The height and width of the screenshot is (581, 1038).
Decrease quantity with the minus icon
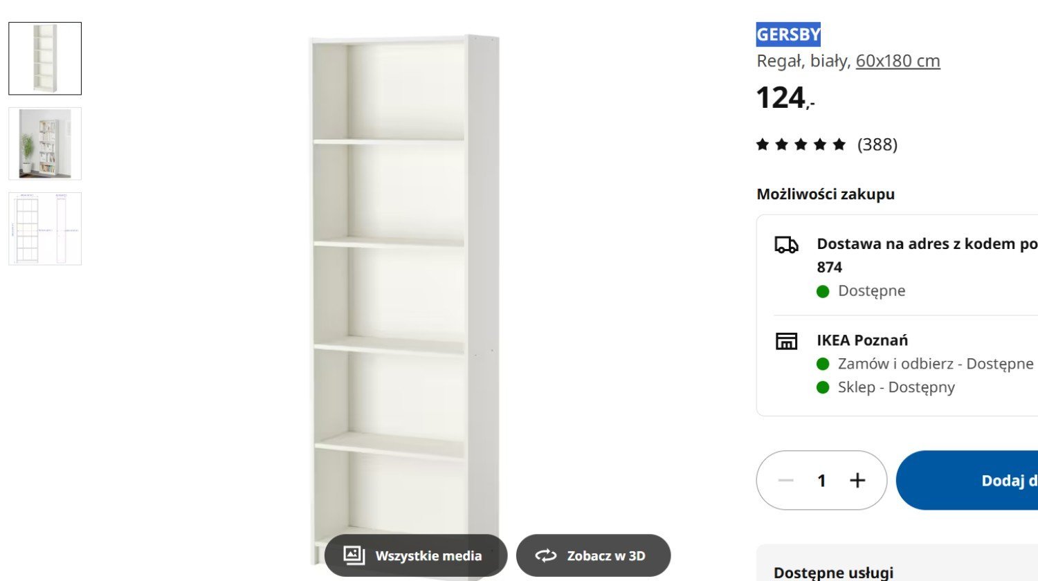785,480
